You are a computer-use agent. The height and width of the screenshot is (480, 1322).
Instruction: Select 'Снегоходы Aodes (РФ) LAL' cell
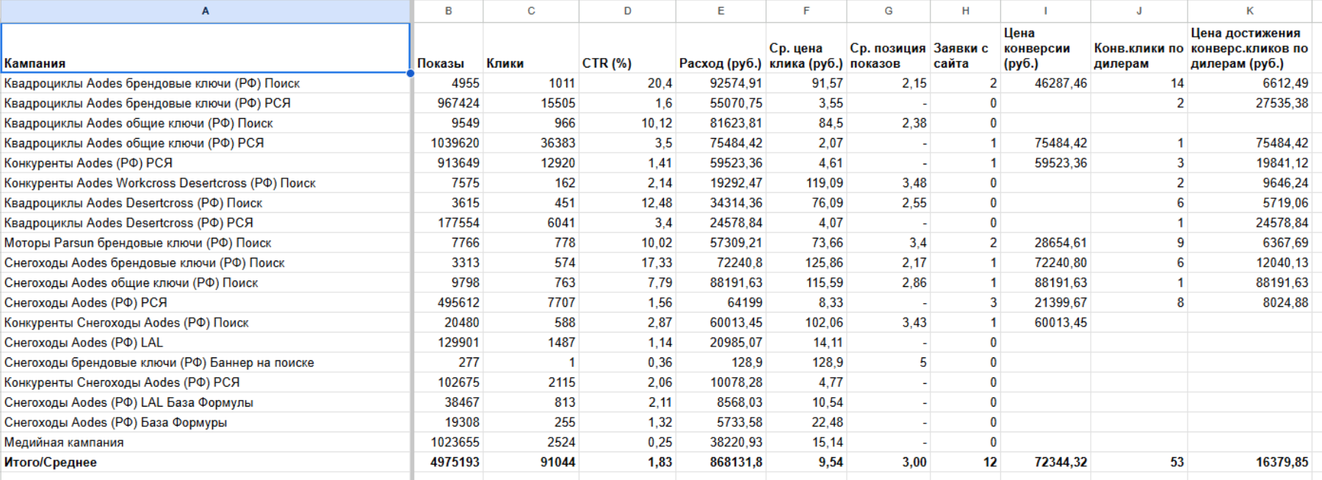tap(206, 342)
